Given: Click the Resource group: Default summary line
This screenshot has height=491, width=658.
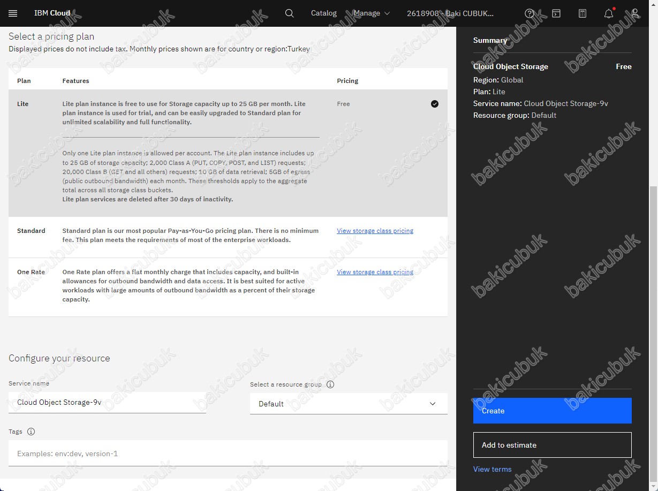Looking at the screenshot, I should point(515,115).
